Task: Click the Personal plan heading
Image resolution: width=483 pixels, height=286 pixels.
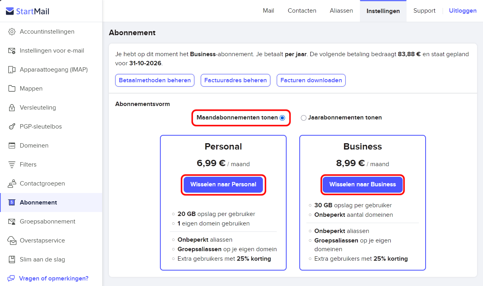Action: coord(223,147)
